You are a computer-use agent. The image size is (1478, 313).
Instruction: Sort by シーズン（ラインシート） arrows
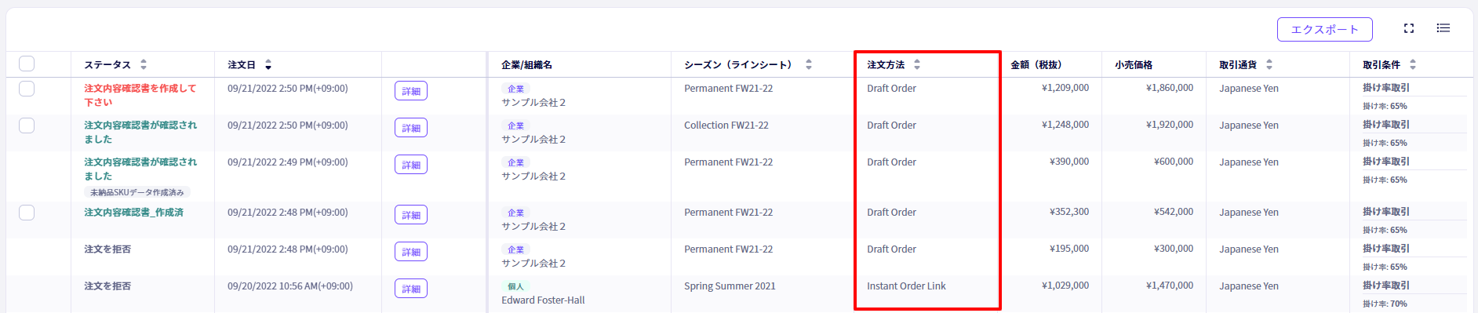[809, 64]
